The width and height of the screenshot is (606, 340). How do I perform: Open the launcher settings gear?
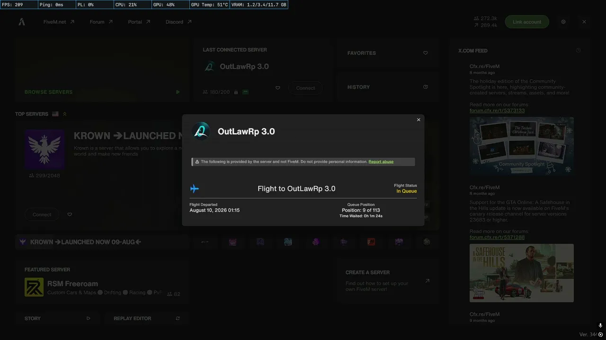click(563, 22)
